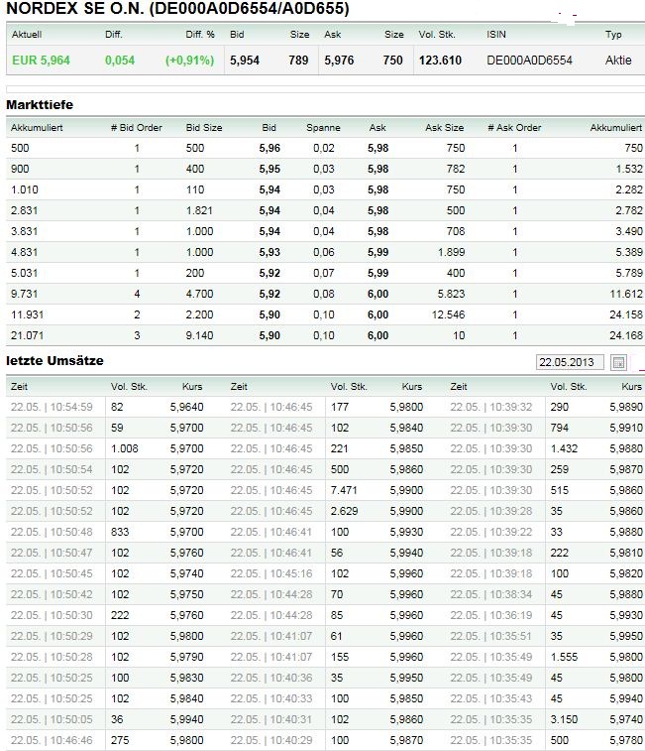Select trade time 22.05. | 10:39:32

pyautogui.click(x=490, y=407)
